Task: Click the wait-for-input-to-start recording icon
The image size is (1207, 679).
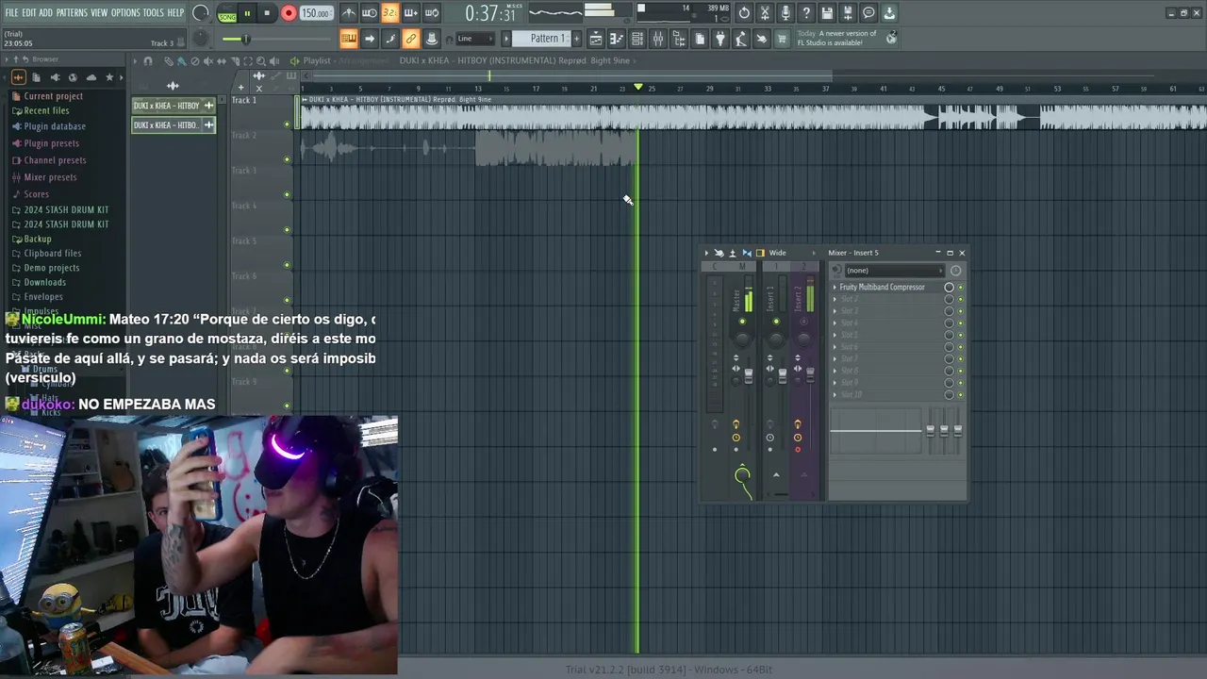Action: [x=369, y=13]
